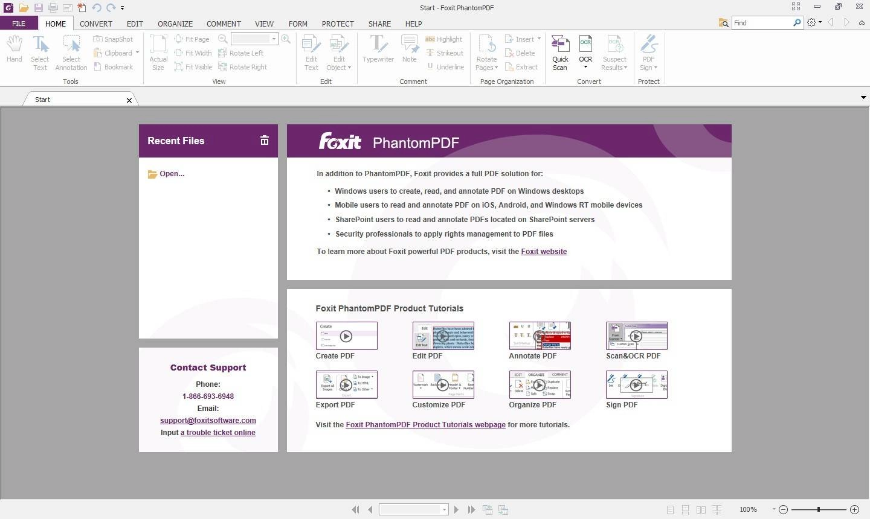Click the zoom in magnifier in ribbon
870x519 pixels.
286,39
